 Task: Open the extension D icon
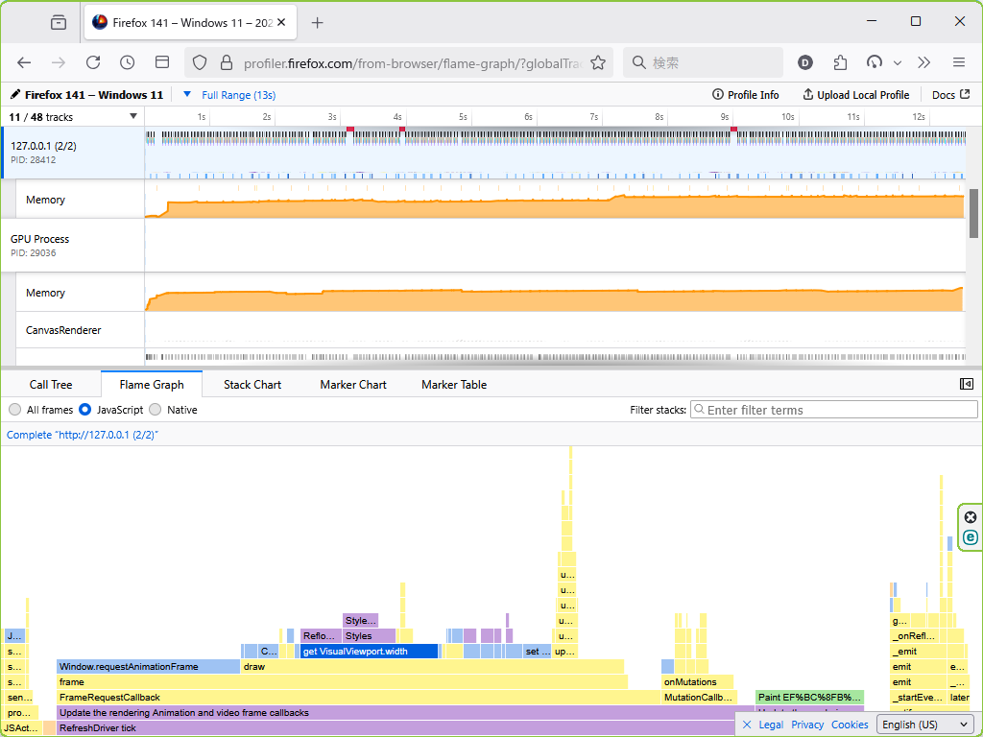(805, 62)
